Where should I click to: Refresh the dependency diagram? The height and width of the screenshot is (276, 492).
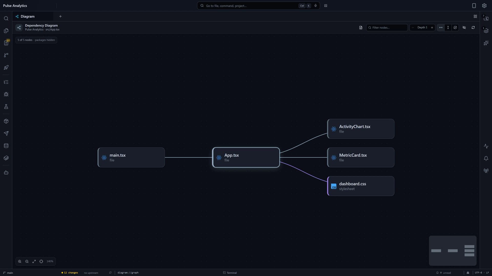473,28
